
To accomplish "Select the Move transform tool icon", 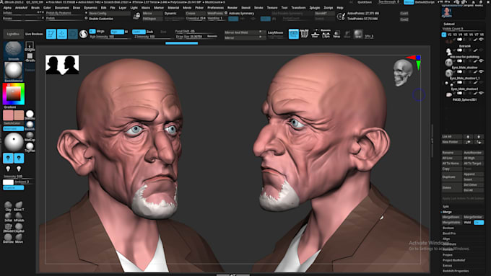I will click(62, 34).
